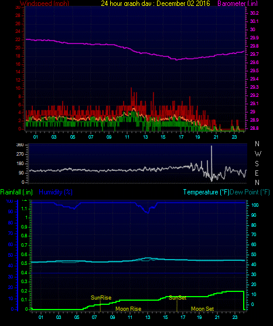Click windspeed scale value 22
Viewport: 273px width, 326px height.
[x=18, y=40]
